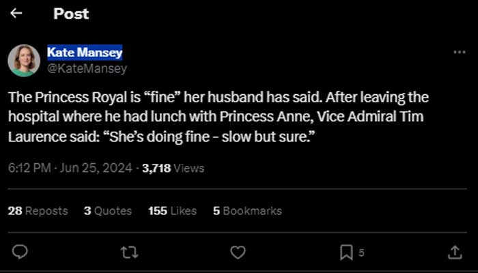Viewport: 478px width, 273px height.
Task: Open the 3,718 Views analytics
Action: [173, 168]
